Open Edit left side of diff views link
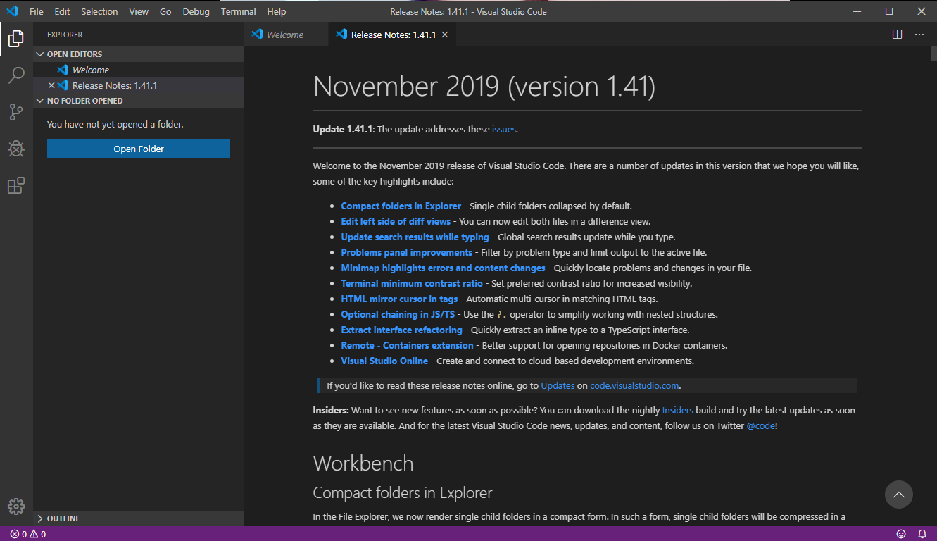 click(x=396, y=221)
